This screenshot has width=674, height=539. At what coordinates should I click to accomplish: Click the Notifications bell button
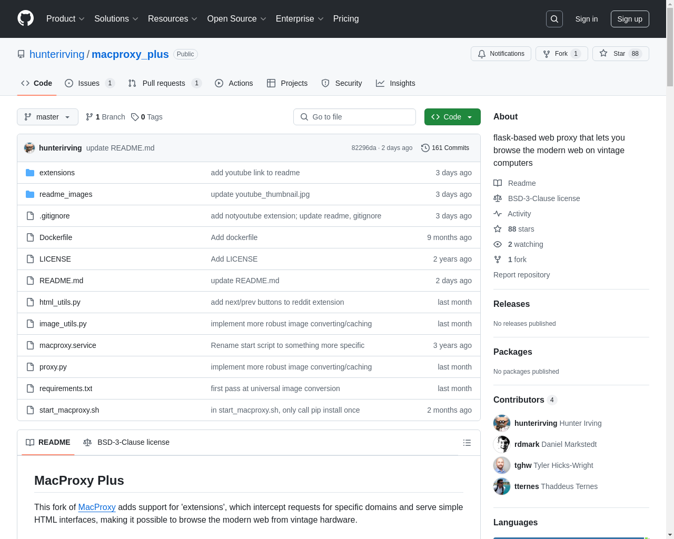pyautogui.click(x=501, y=54)
